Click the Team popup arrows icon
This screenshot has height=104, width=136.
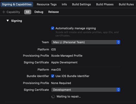click(x=118, y=42)
